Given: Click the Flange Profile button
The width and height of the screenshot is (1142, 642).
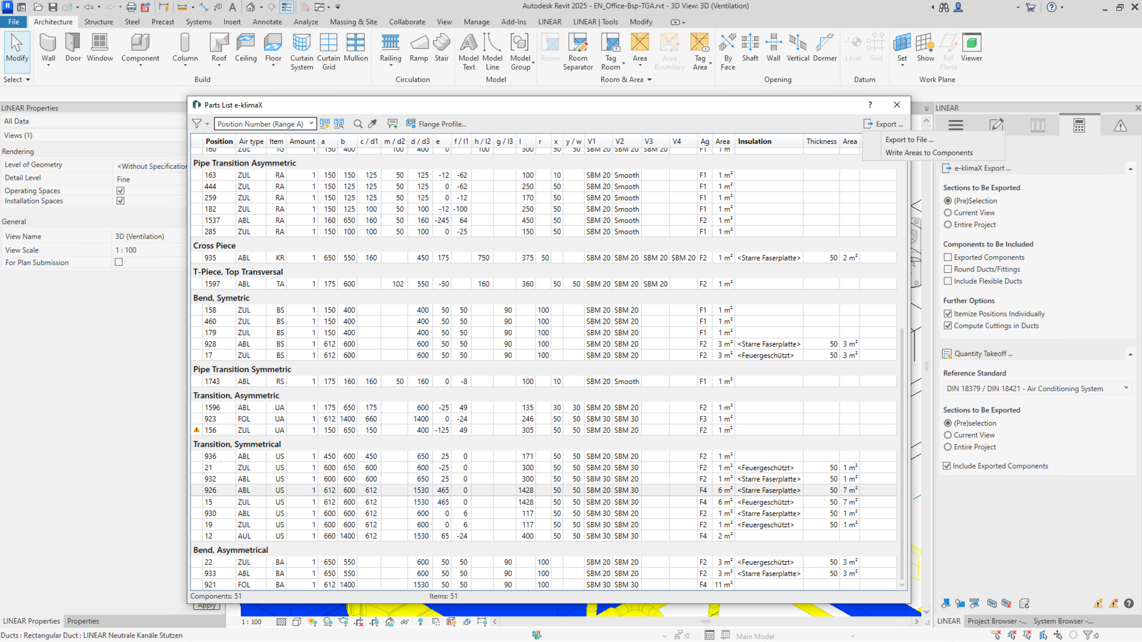Looking at the screenshot, I should tap(436, 124).
